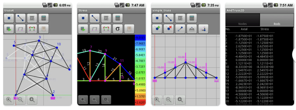The height and width of the screenshot is (110, 296).
Task: Zoom in on the truss4 canvas
Action: coord(9,99)
